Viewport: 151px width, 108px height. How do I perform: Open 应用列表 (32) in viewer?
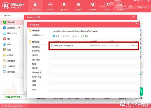coord(38,35)
